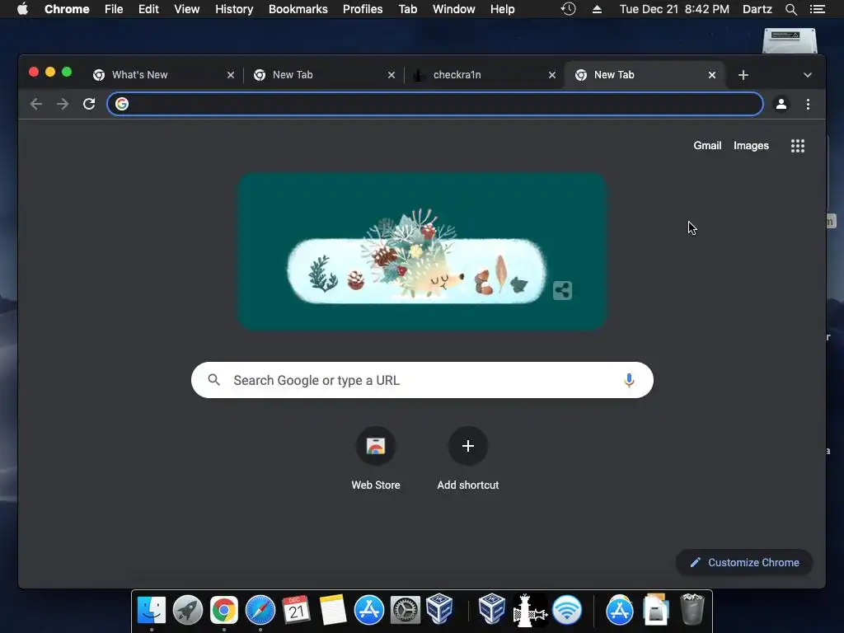Viewport: 844px width, 633px height.
Task: Open the Gmail link
Action: click(707, 145)
